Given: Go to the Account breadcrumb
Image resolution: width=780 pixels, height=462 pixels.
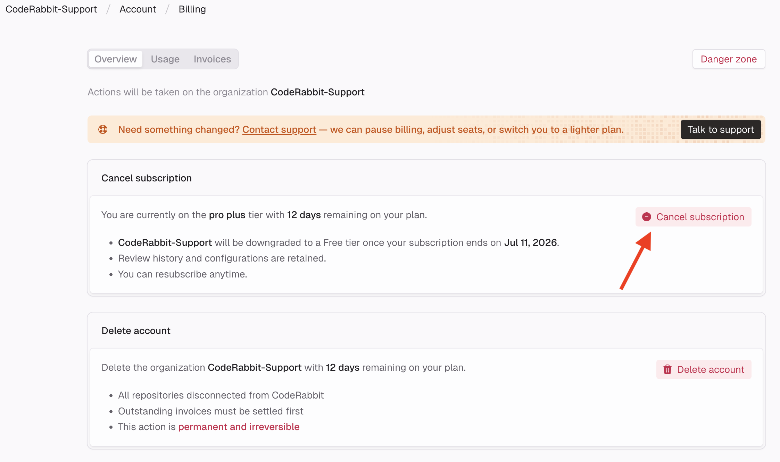Looking at the screenshot, I should (138, 9).
